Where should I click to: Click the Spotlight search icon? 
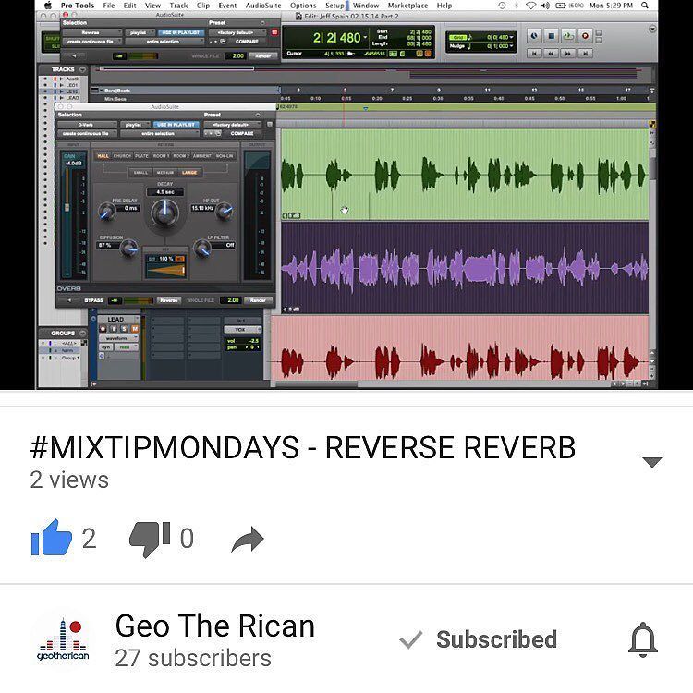(645, 6)
